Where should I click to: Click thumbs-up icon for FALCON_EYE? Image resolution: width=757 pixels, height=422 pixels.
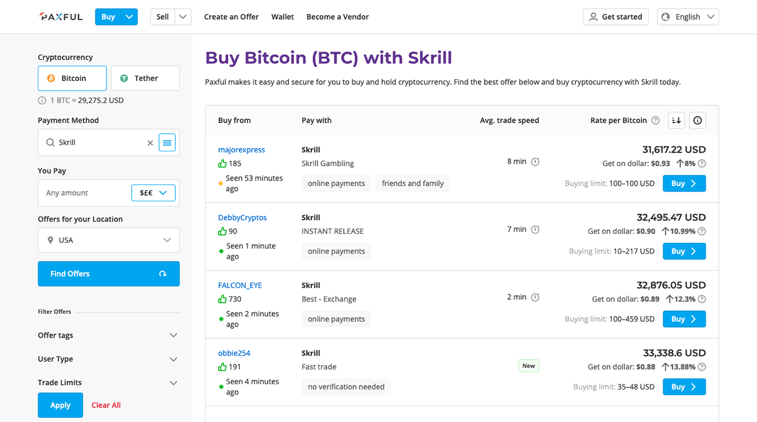pos(222,299)
